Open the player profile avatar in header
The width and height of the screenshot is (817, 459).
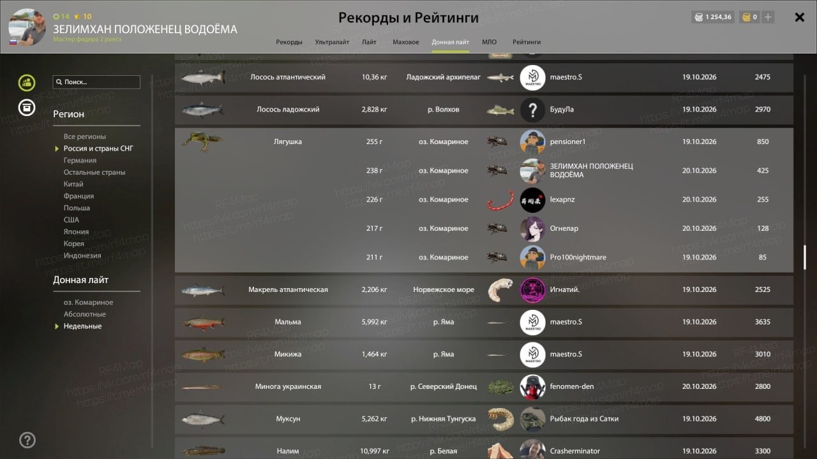27,27
